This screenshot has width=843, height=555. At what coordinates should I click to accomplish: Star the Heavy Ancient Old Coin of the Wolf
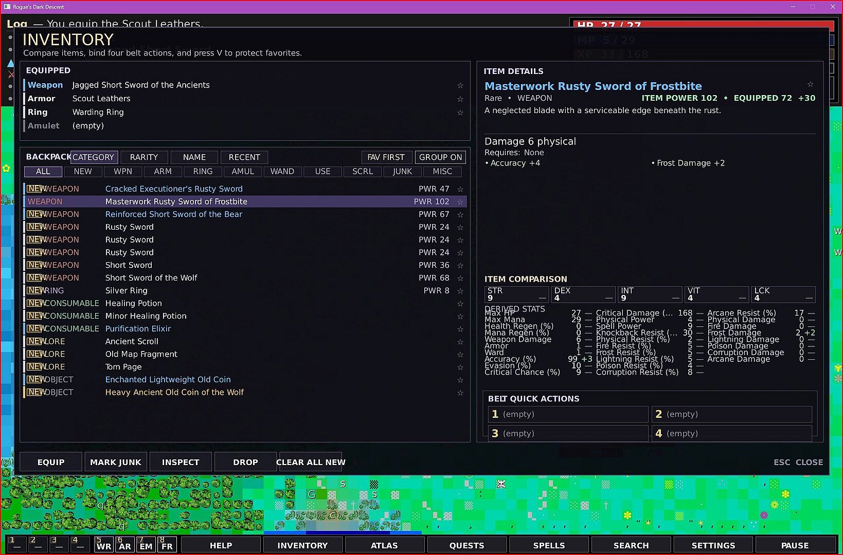pyautogui.click(x=460, y=393)
